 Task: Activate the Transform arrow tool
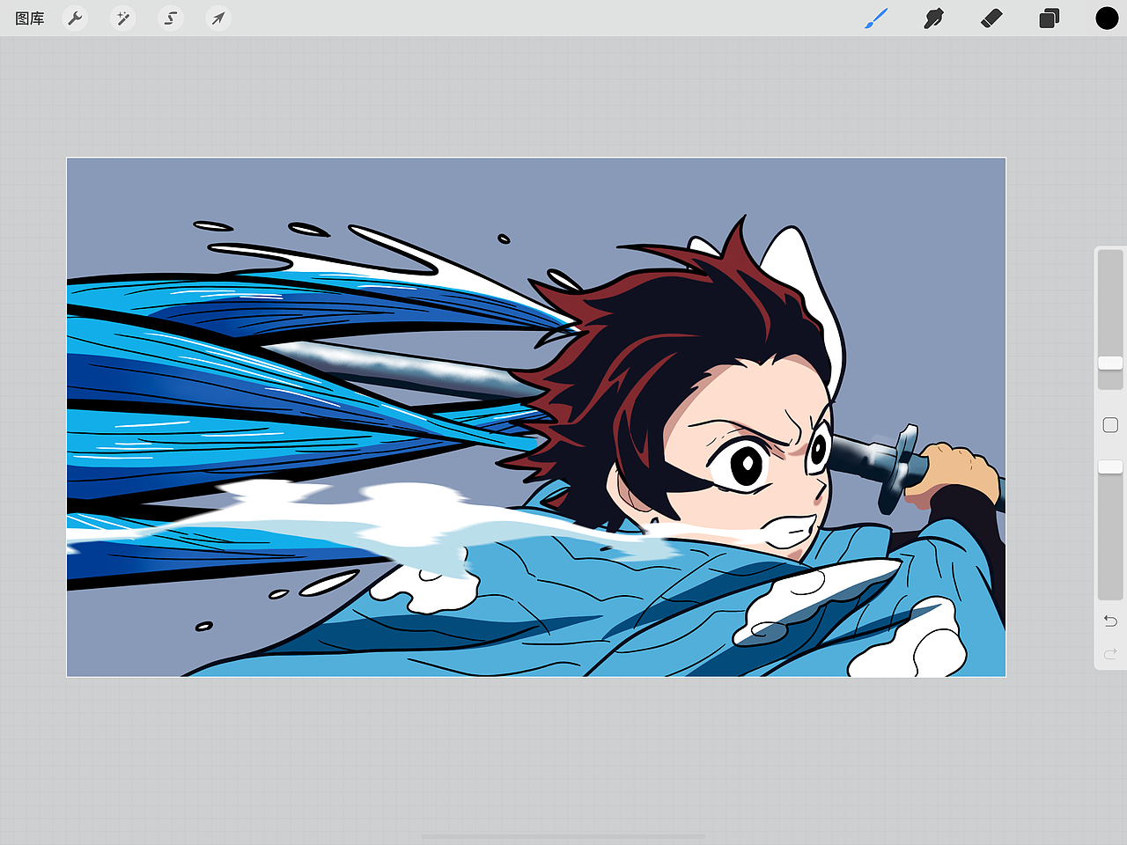click(x=218, y=18)
